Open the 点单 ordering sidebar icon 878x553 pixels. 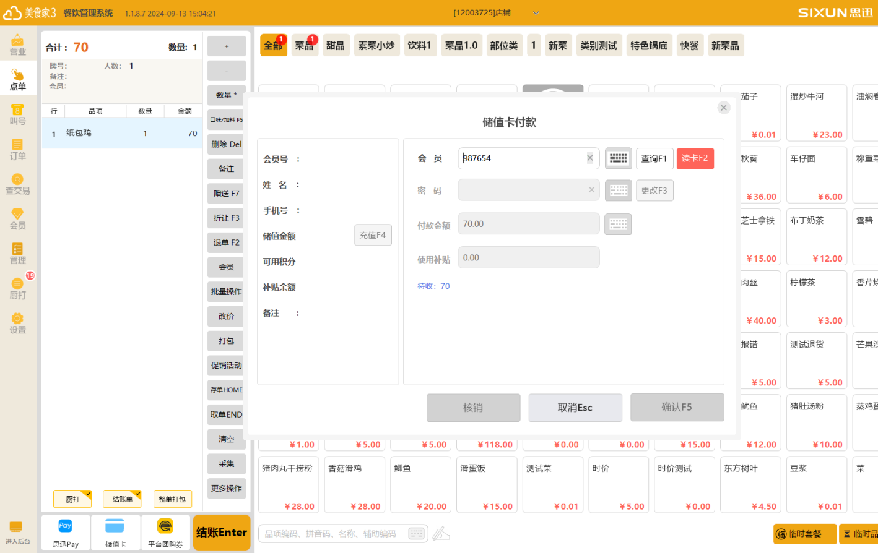click(x=18, y=79)
